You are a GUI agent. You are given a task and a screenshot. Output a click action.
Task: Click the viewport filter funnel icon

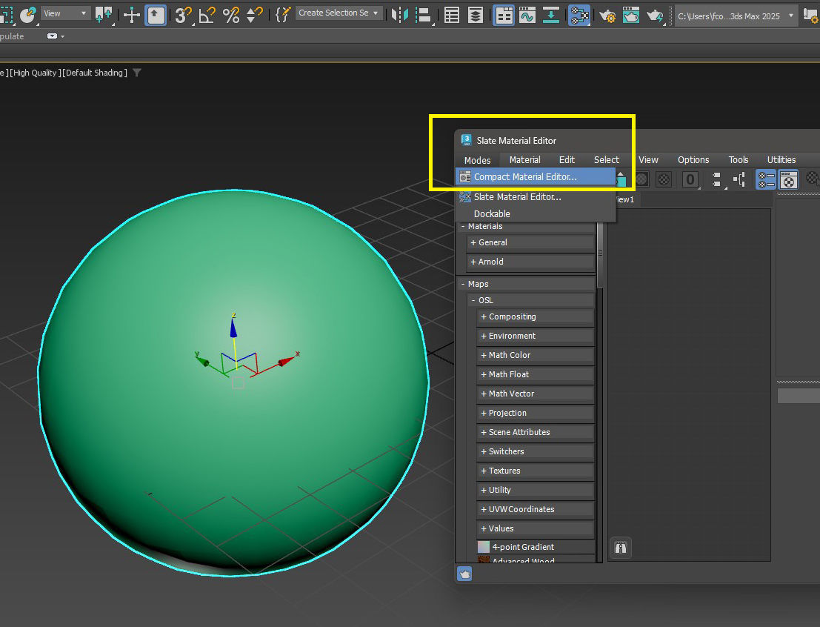[137, 73]
